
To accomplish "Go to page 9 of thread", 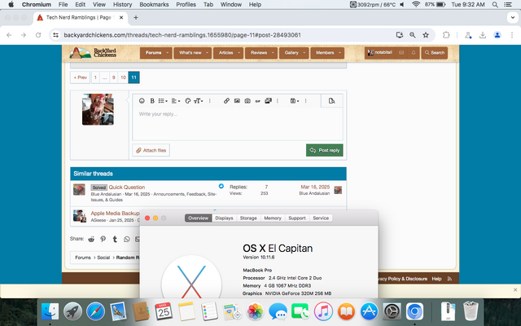I will click(x=114, y=77).
